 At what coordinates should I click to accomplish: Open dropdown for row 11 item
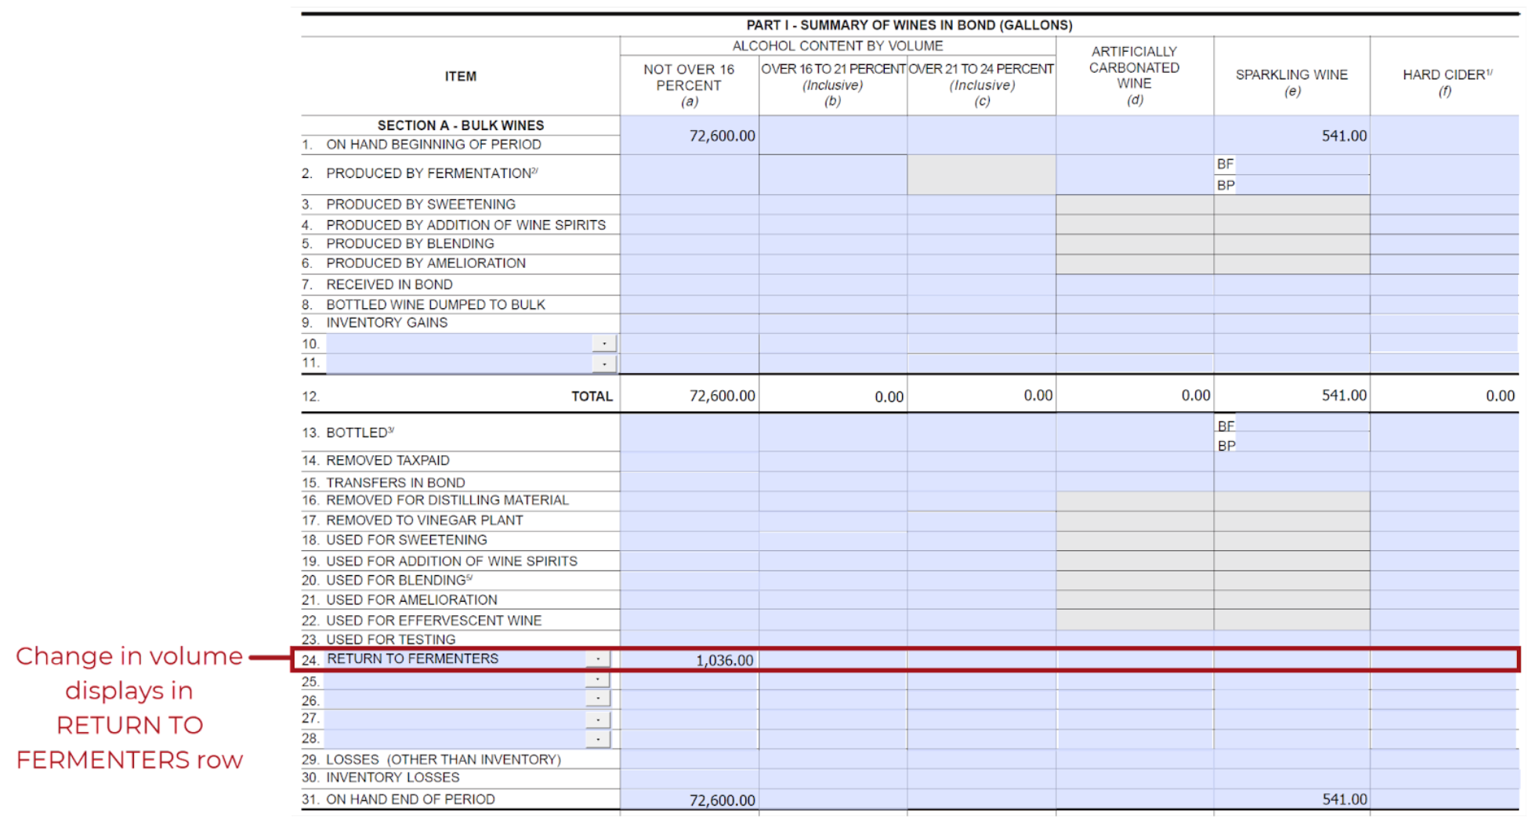[604, 364]
